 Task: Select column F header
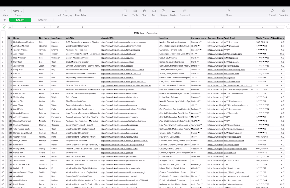129,27
